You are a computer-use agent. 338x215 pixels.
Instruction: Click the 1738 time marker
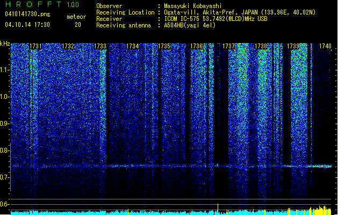261,46
